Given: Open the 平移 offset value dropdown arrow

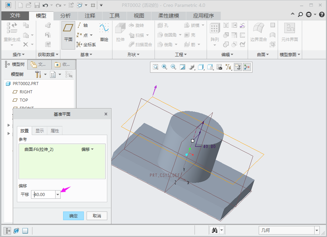Looking at the screenshot, I should point(58,195).
